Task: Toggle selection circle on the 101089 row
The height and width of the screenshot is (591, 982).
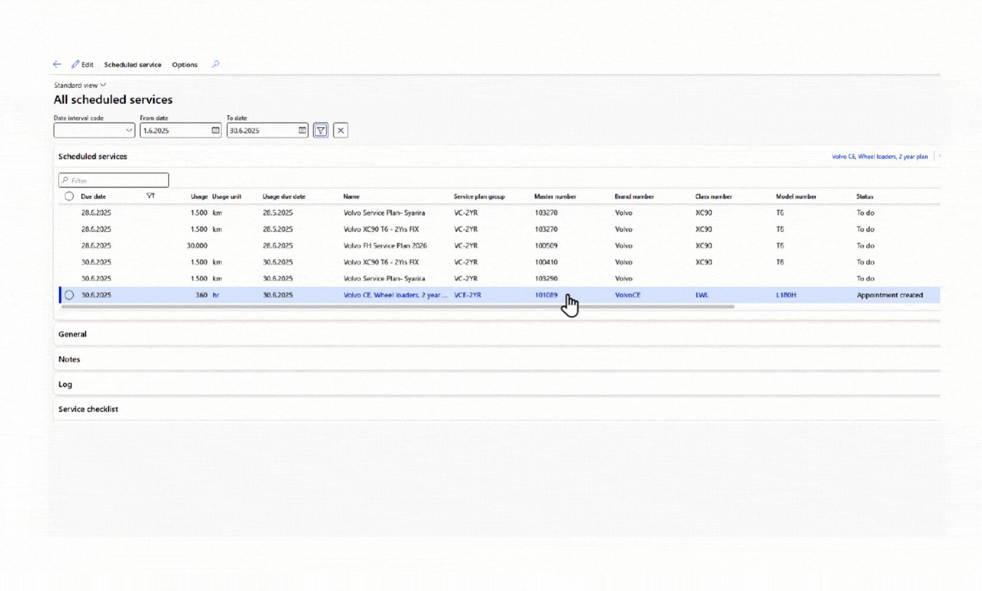Action: click(69, 295)
